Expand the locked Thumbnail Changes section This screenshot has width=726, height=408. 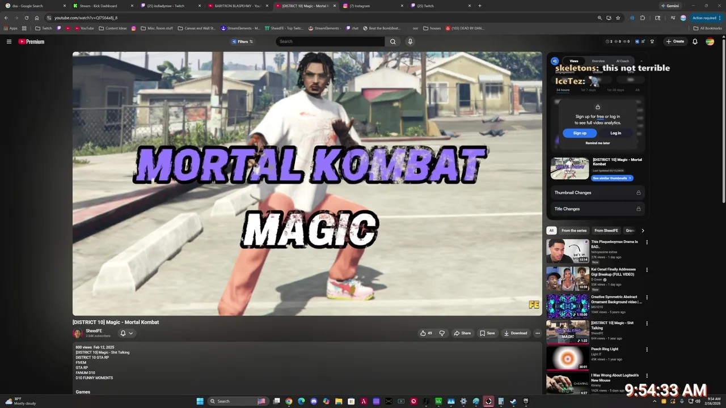(598, 193)
